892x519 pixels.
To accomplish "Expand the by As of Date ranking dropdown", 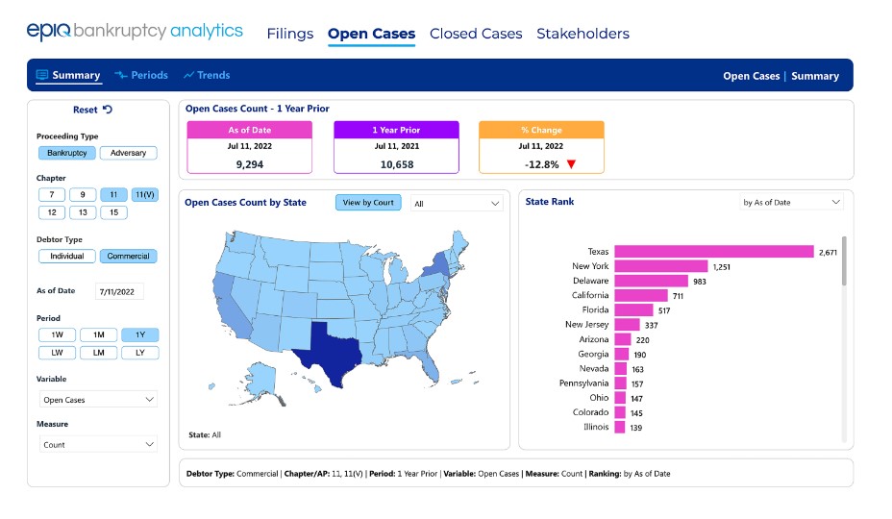I will (791, 202).
